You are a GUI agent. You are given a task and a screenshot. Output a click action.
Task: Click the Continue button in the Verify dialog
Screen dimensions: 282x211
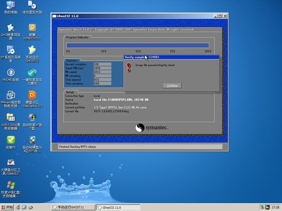(x=172, y=86)
